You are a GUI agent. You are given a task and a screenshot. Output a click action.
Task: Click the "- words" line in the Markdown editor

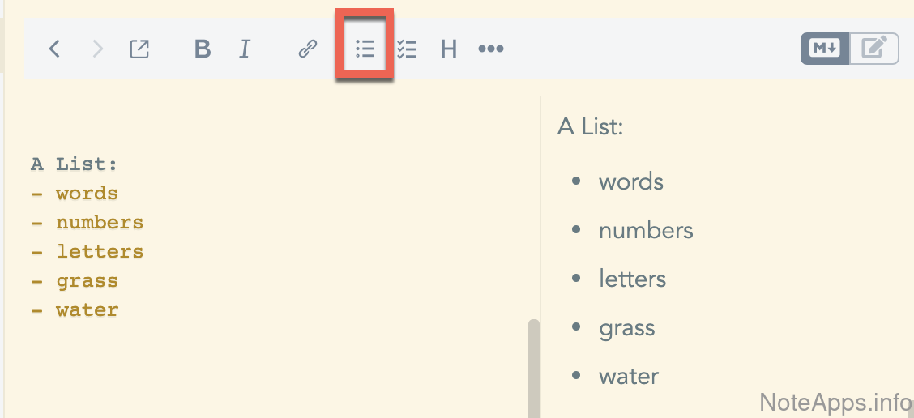[x=75, y=194]
